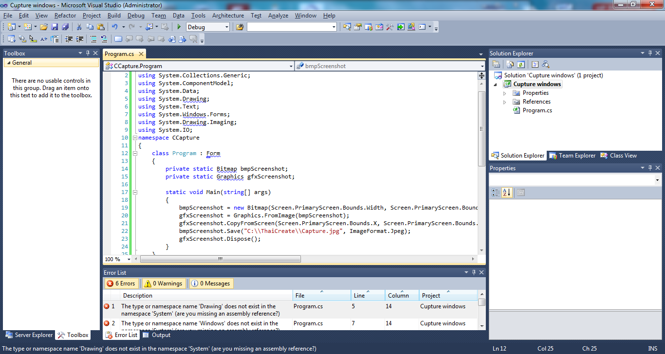Cut selection with the scissors icon
The height and width of the screenshot is (354, 665).
point(79,27)
